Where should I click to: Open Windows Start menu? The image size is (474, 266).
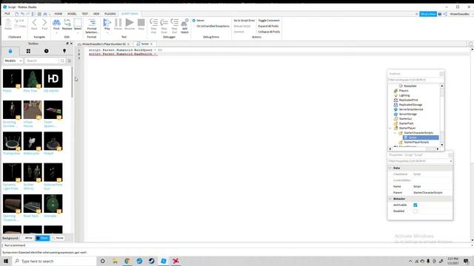point(6,261)
